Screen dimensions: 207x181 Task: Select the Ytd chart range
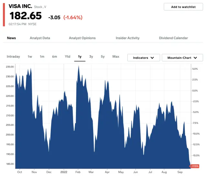[67, 57]
